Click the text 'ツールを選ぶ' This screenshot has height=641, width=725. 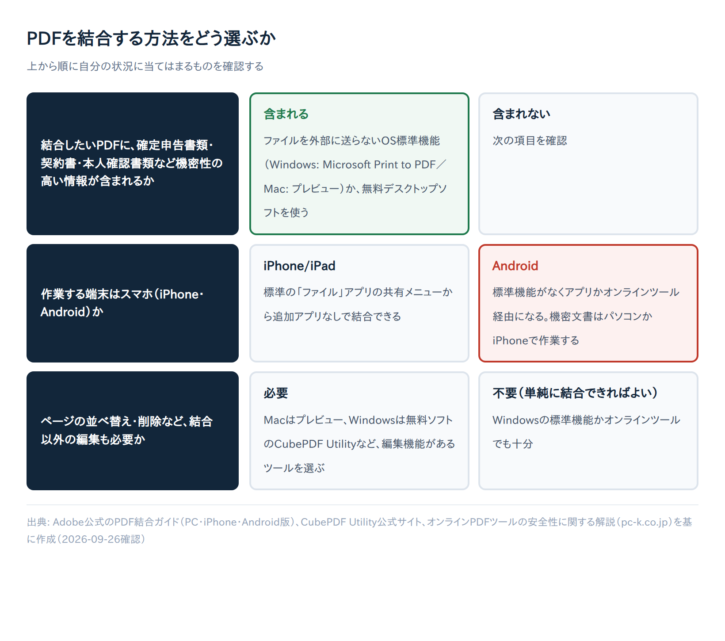294,468
